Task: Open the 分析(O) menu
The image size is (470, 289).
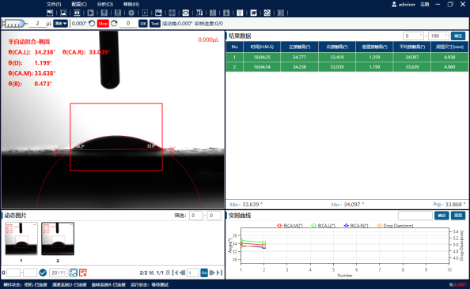Action: coord(105,4)
